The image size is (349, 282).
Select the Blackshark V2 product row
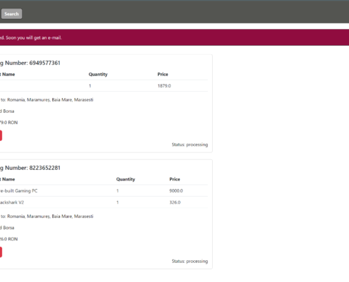104,202
